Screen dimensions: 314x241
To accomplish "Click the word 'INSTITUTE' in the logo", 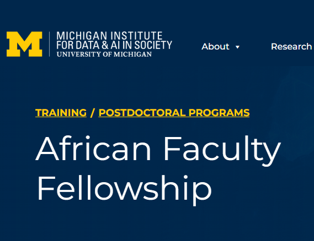I will coord(136,36).
